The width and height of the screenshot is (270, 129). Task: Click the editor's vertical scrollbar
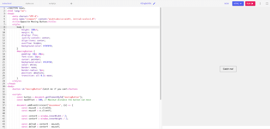pos(161,53)
